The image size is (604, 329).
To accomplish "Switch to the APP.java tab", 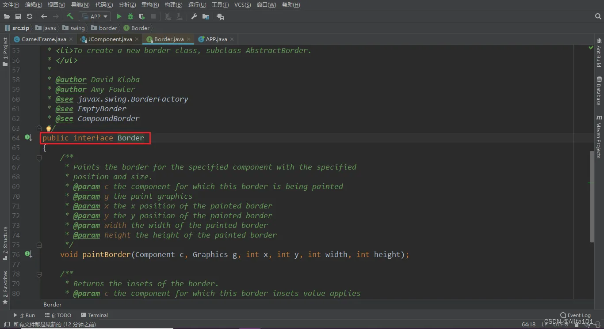I will point(216,39).
